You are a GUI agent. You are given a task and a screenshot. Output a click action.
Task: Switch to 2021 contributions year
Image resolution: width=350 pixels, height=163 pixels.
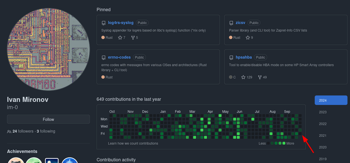coord(323,135)
